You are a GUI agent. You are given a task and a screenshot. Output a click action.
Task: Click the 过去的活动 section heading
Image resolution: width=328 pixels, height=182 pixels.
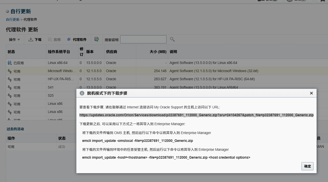[15, 129]
